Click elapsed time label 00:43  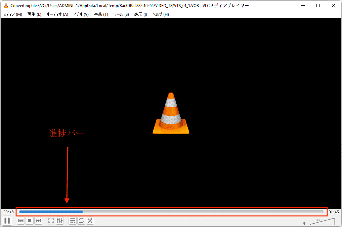(x=8, y=212)
